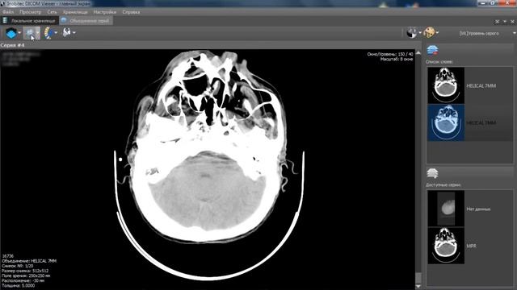Viewport: 517px width, 290px height.
Task: Click the blue layers cube toolbar icon
Action: tap(11, 33)
